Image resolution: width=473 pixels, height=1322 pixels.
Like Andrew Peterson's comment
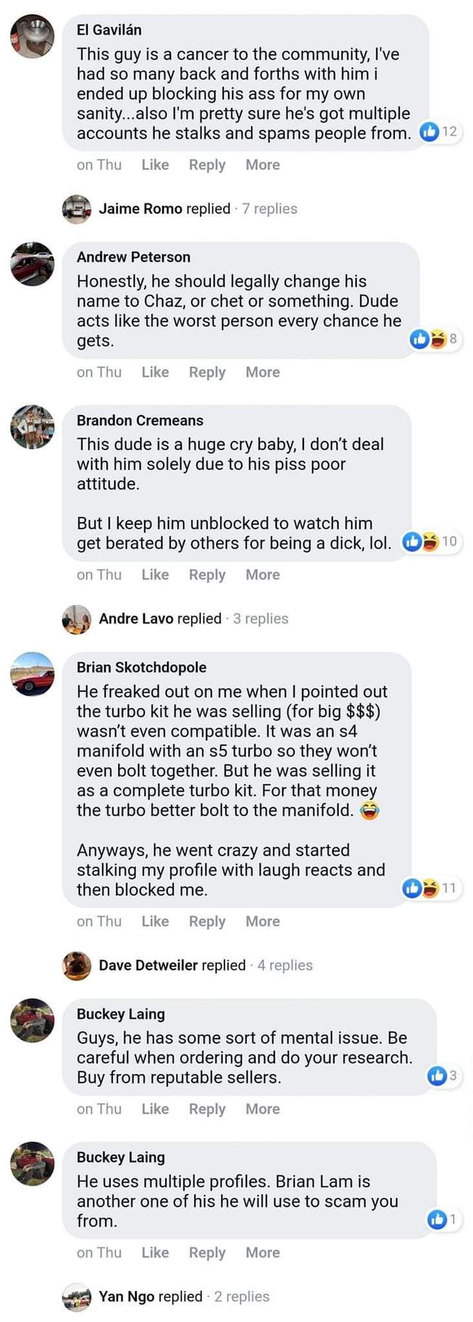point(155,372)
